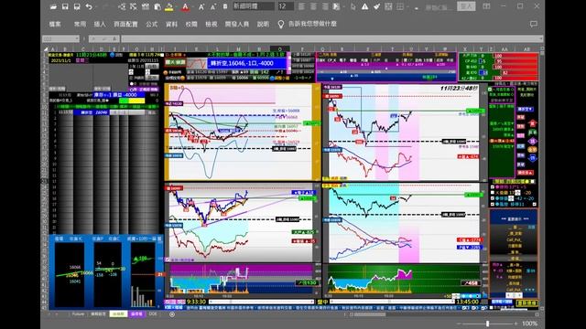This screenshot has height=329, width=586.
Task: Click the red font color A icon
Action: point(185,6)
